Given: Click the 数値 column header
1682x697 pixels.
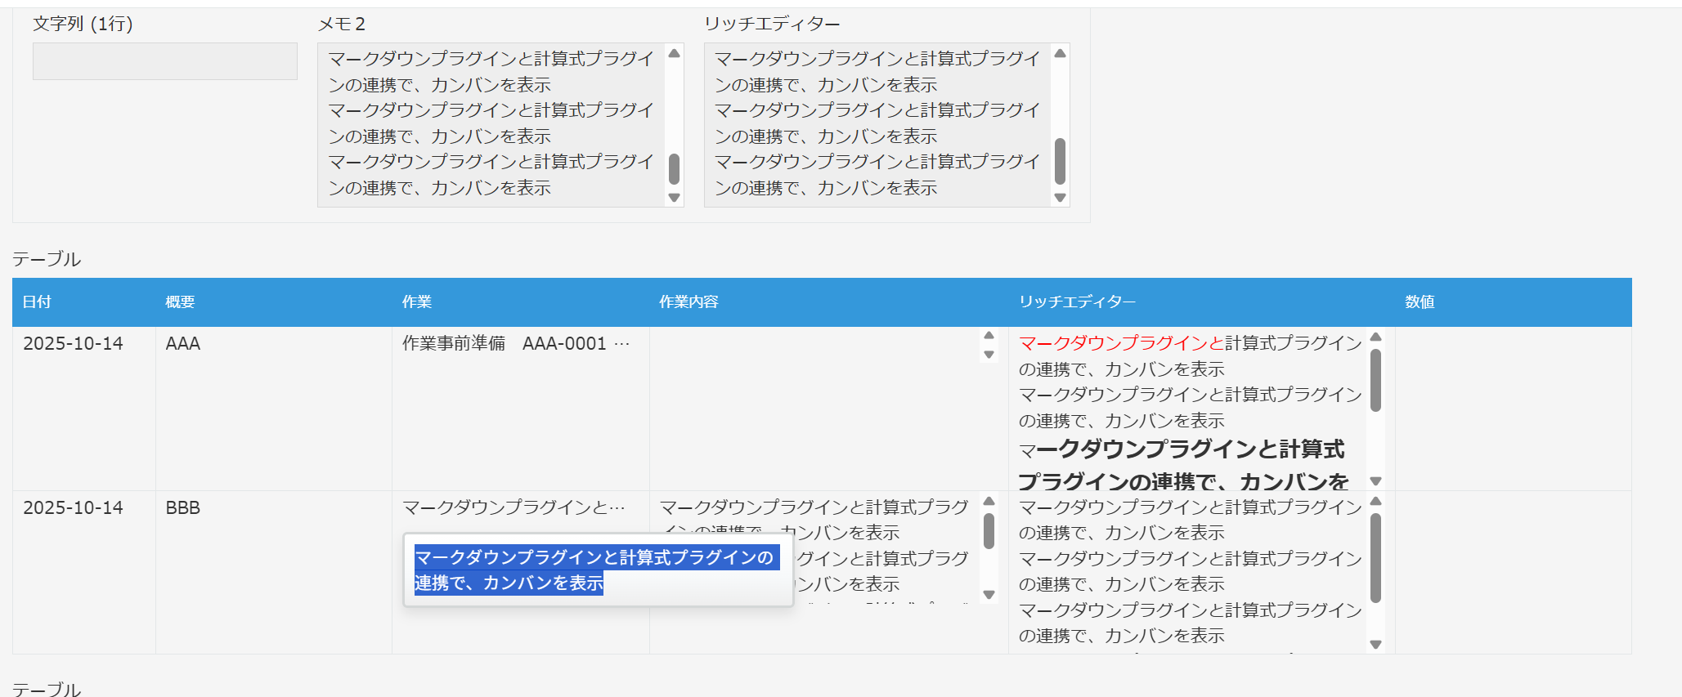Looking at the screenshot, I should click(1420, 302).
